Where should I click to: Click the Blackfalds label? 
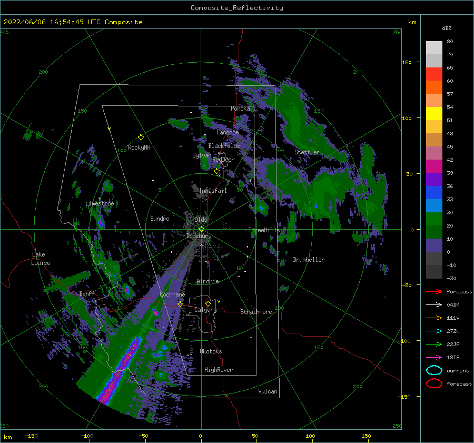click(x=224, y=146)
